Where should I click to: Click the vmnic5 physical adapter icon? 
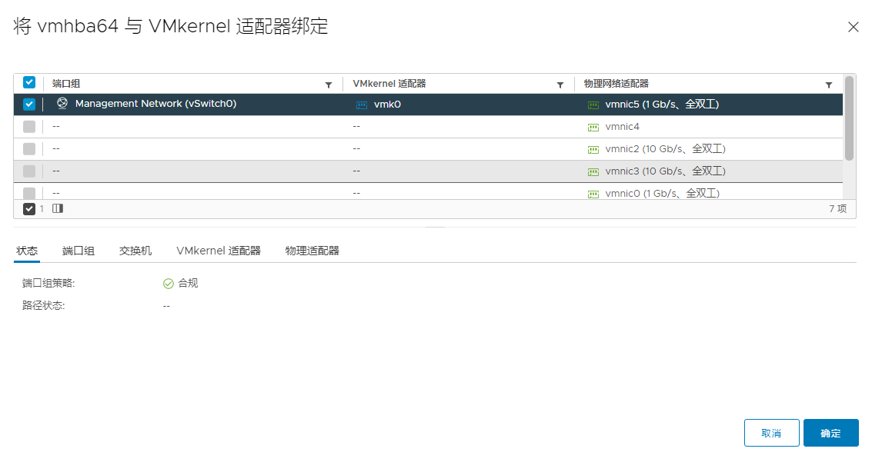[x=592, y=104]
